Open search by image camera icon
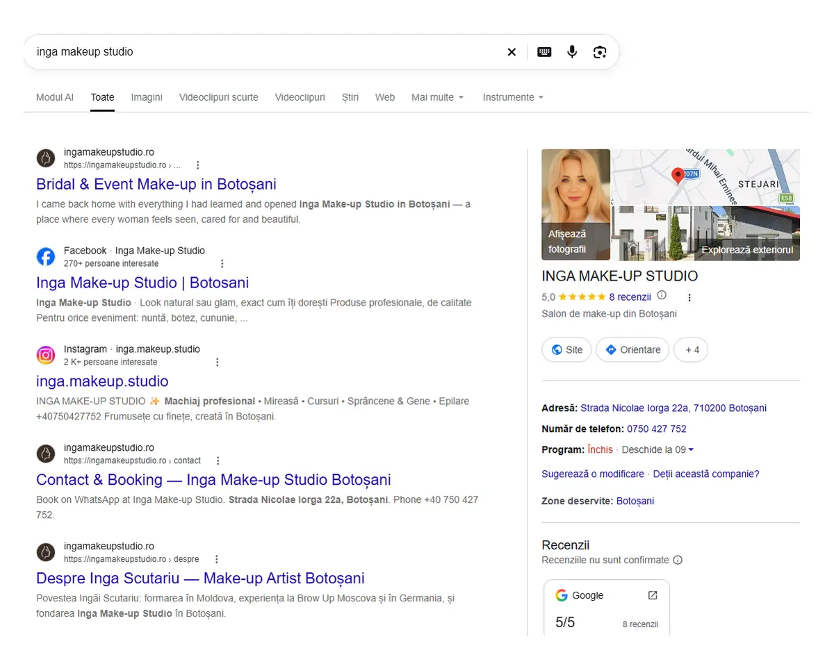The image size is (834, 666). (600, 52)
